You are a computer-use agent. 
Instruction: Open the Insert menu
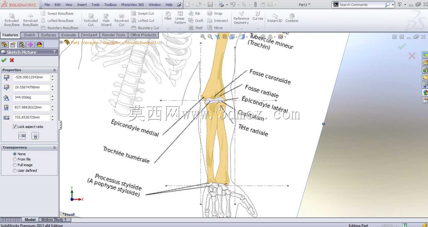82,5
